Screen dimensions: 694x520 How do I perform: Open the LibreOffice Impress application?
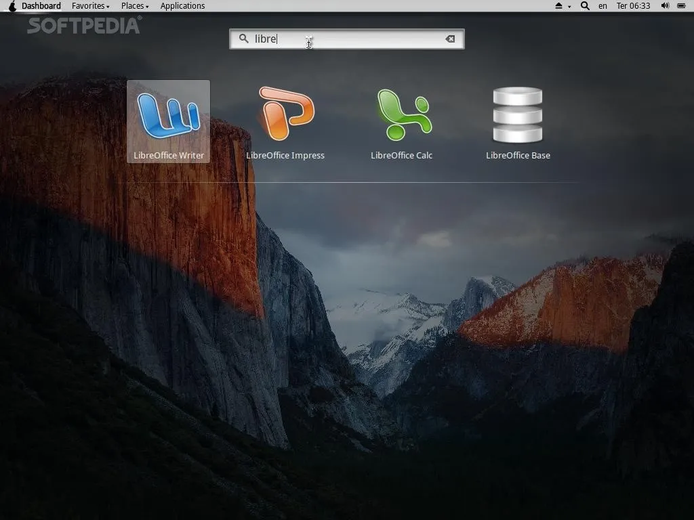pyautogui.click(x=285, y=121)
